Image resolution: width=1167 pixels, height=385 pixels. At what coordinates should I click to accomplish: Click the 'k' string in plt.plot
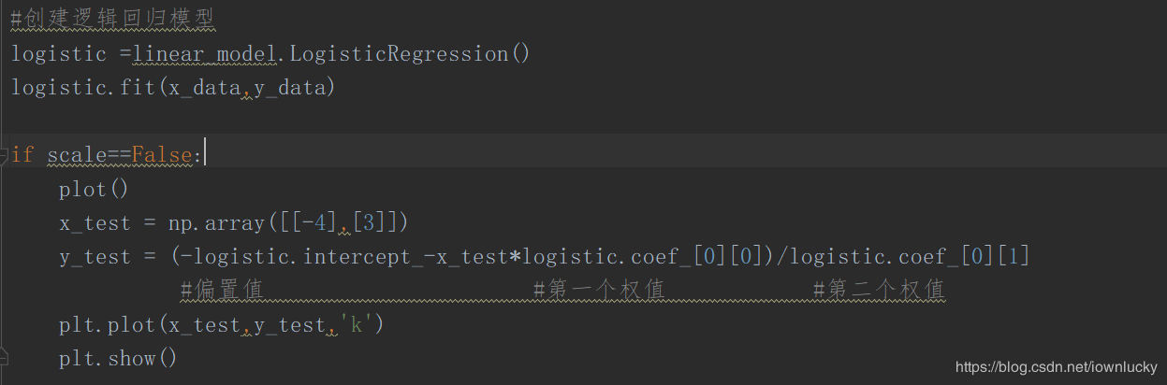[x=355, y=325]
